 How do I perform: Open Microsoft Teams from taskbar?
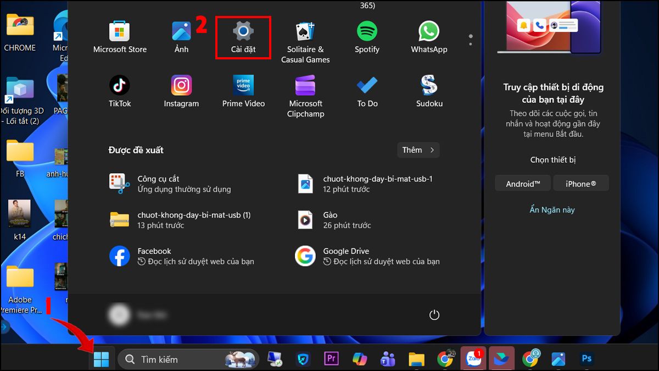click(388, 359)
